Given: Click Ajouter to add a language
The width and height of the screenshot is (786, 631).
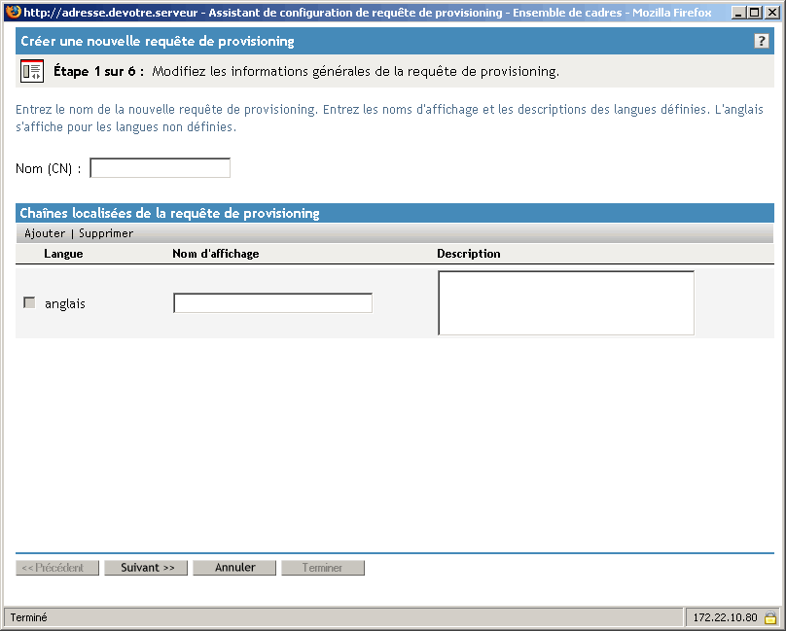Looking at the screenshot, I should pyautogui.click(x=45, y=233).
